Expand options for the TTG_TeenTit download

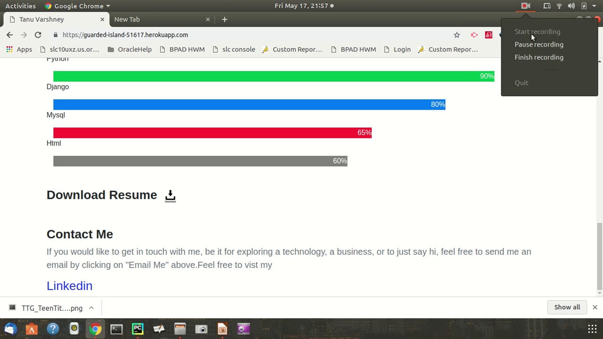[x=91, y=308]
